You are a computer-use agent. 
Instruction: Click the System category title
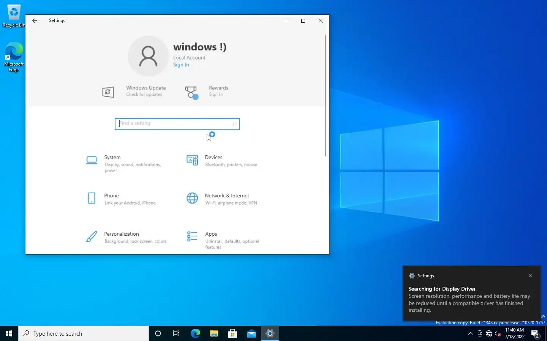[x=112, y=158]
